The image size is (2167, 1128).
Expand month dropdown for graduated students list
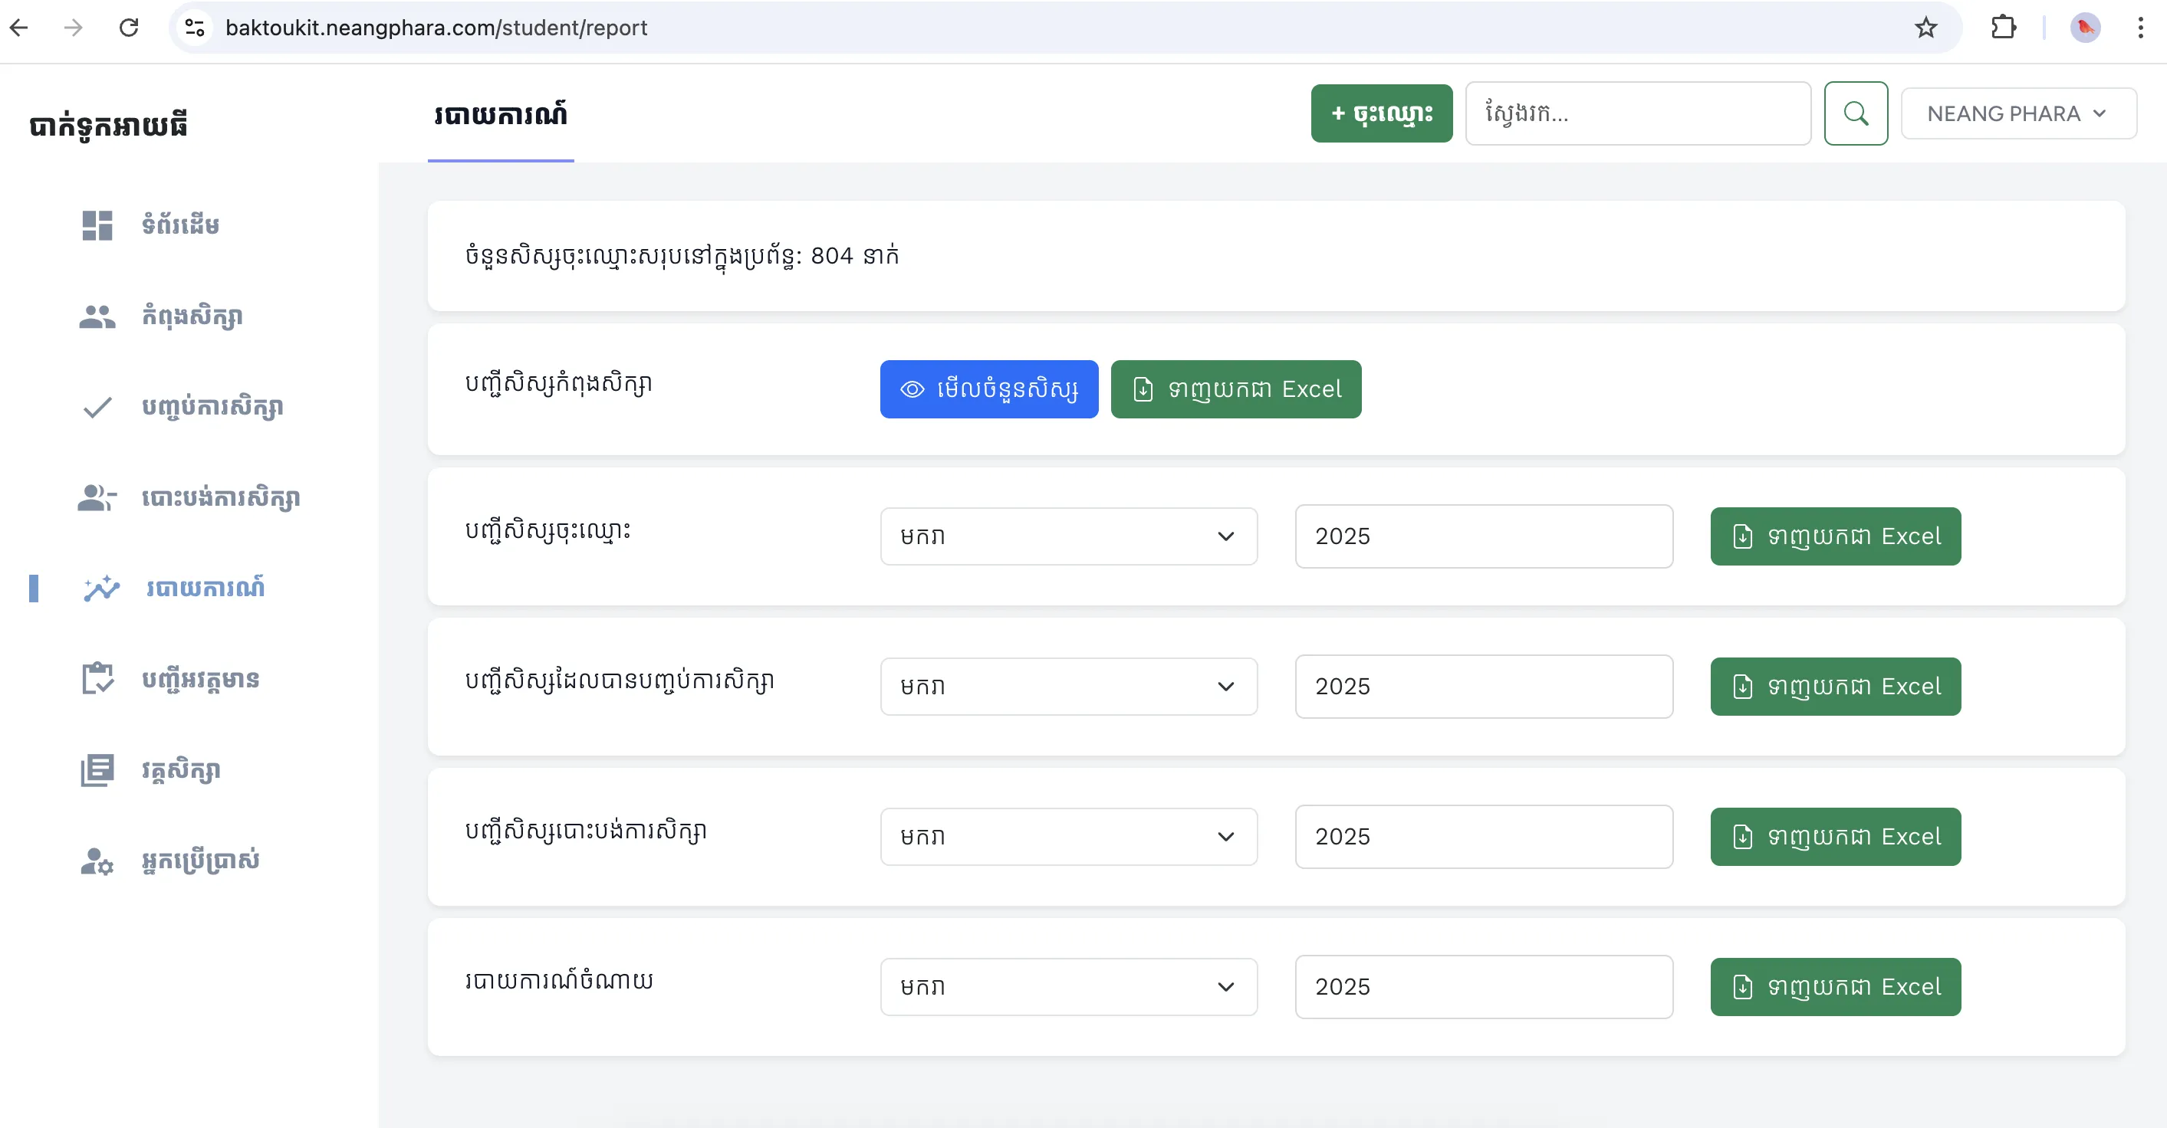click(x=1067, y=687)
